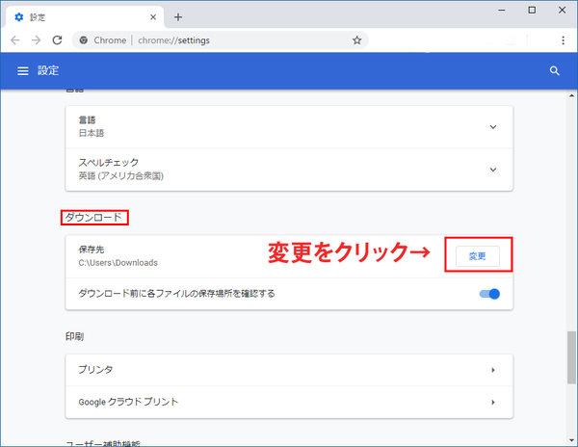Expand the 言語 language section
Image resolution: width=578 pixels, height=447 pixels.
pos(493,126)
